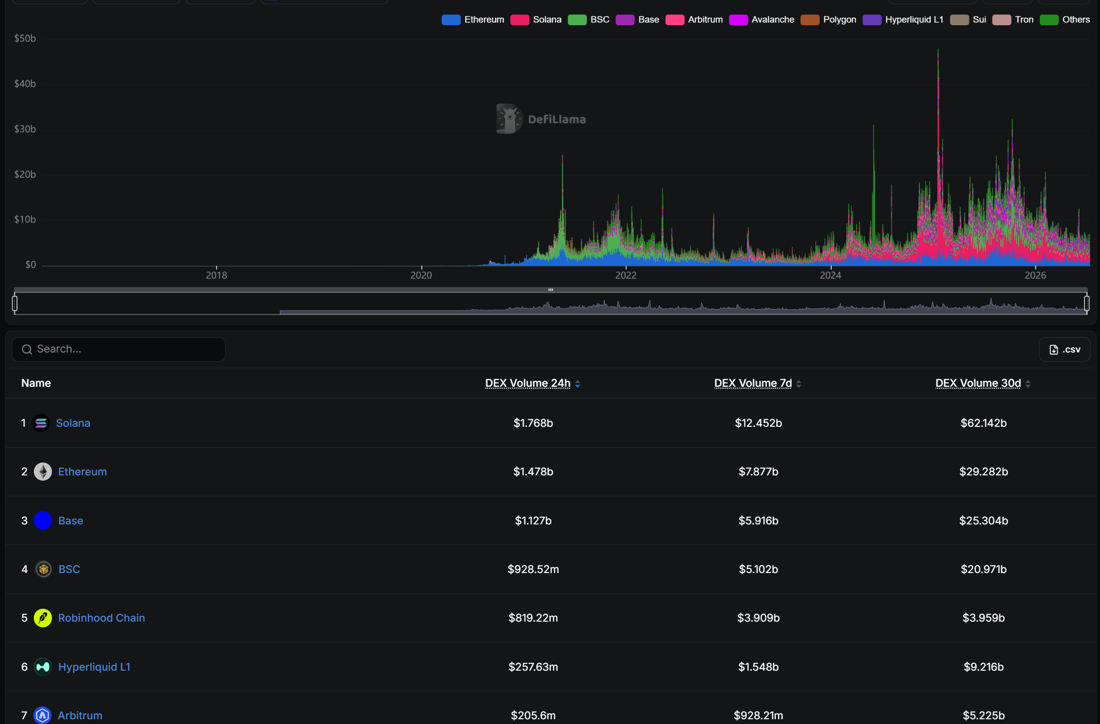Viewport: 1100px width, 724px height.
Task: Click Base's 24h volume $1.127b
Action: (x=533, y=521)
